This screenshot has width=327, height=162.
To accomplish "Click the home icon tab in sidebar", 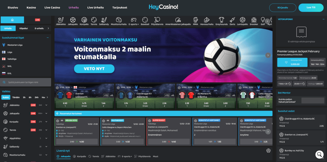I will click(12, 20).
